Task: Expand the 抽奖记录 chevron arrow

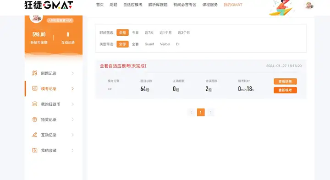Action: pyautogui.click(x=72, y=120)
